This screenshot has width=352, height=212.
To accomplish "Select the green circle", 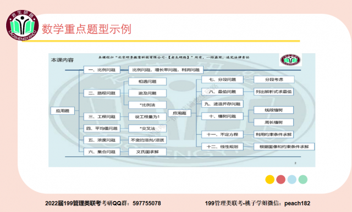I will coord(303,180).
